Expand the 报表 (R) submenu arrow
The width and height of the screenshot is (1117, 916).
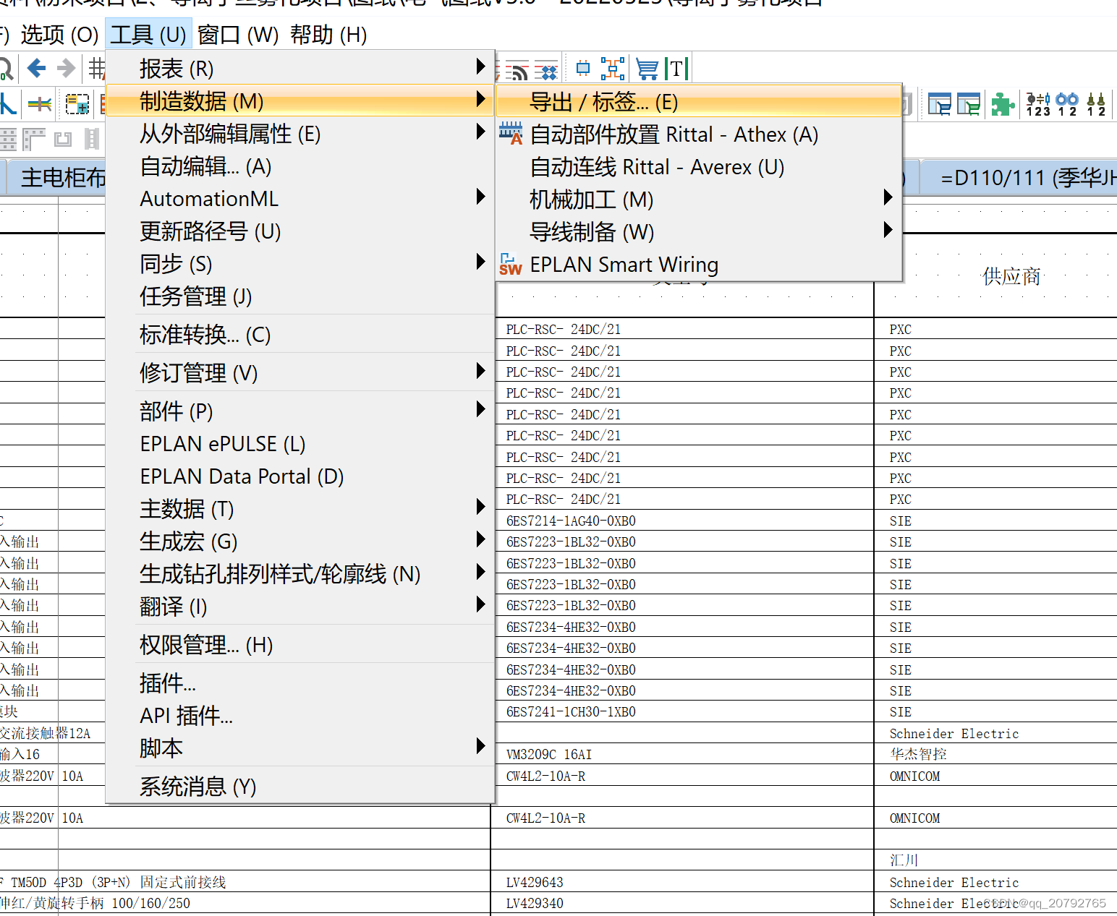[480, 67]
